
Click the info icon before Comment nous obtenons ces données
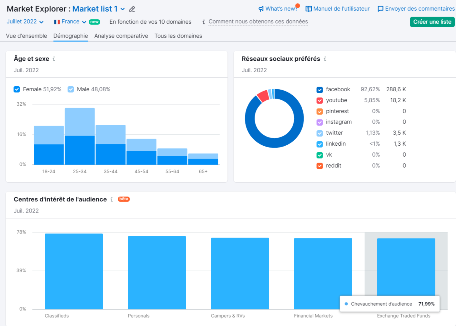pos(203,22)
